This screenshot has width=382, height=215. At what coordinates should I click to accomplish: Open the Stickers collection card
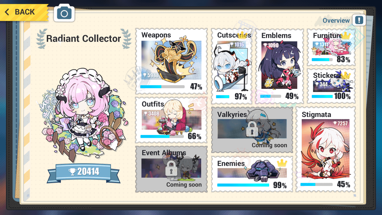(331, 86)
